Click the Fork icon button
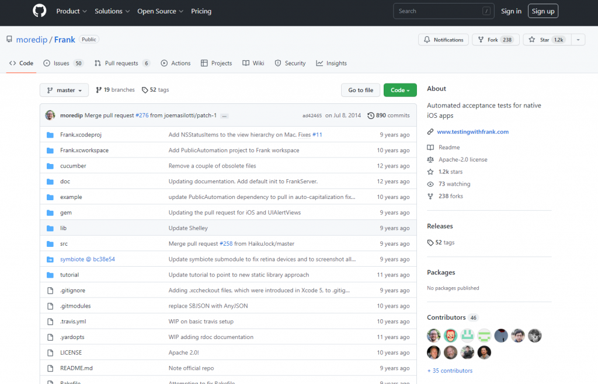 coord(481,40)
